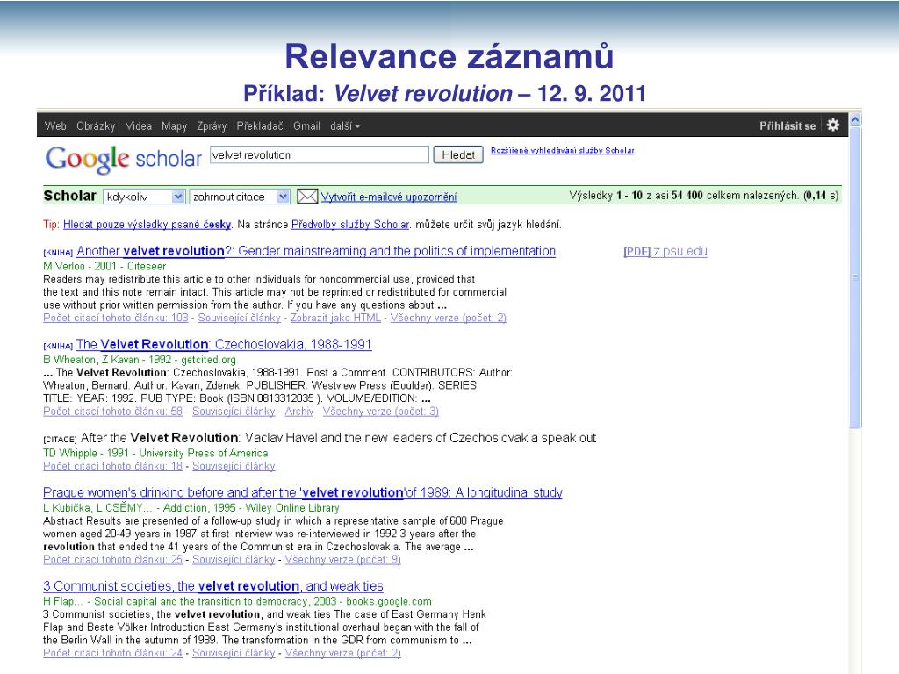Click 'Všechny verze (počet: 9)' link

coord(343,559)
